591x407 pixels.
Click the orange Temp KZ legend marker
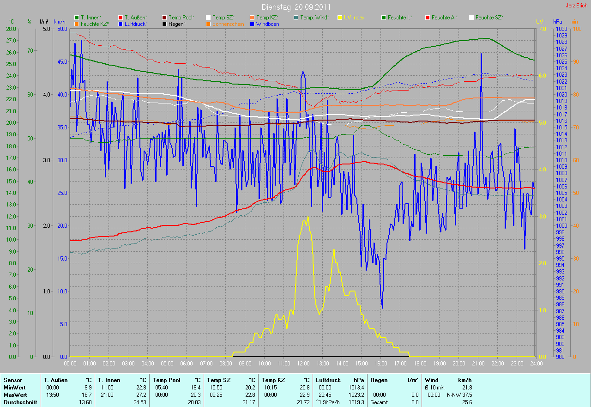pos(252,18)
